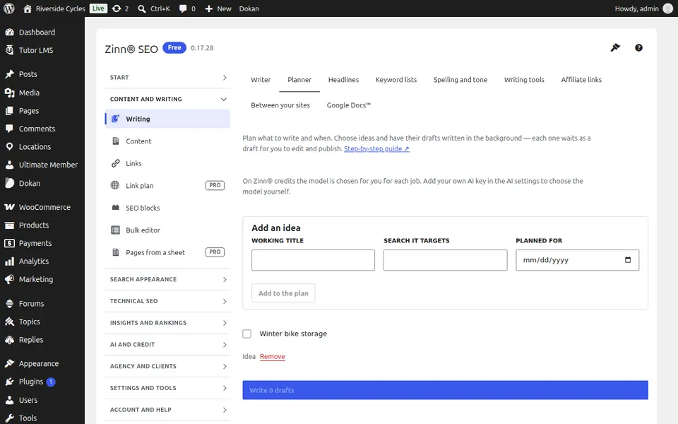Expand the SEARCH APPEARANCE section

167,280
